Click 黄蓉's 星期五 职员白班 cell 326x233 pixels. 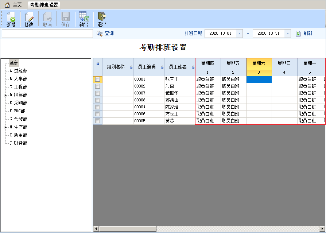pos(233,121)
